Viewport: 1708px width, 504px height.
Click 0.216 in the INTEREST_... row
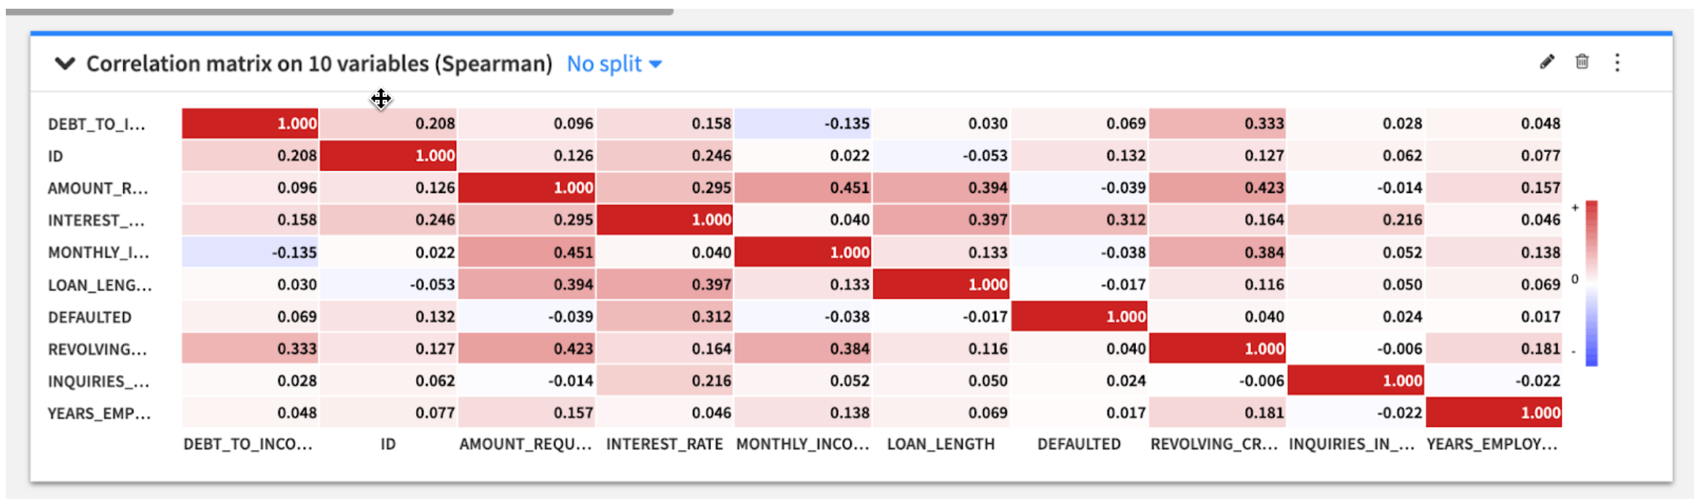pos(1356,220)
